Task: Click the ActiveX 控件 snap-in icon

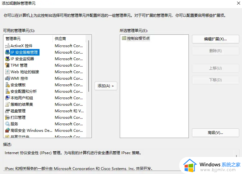Action: (x=7, y=46)
